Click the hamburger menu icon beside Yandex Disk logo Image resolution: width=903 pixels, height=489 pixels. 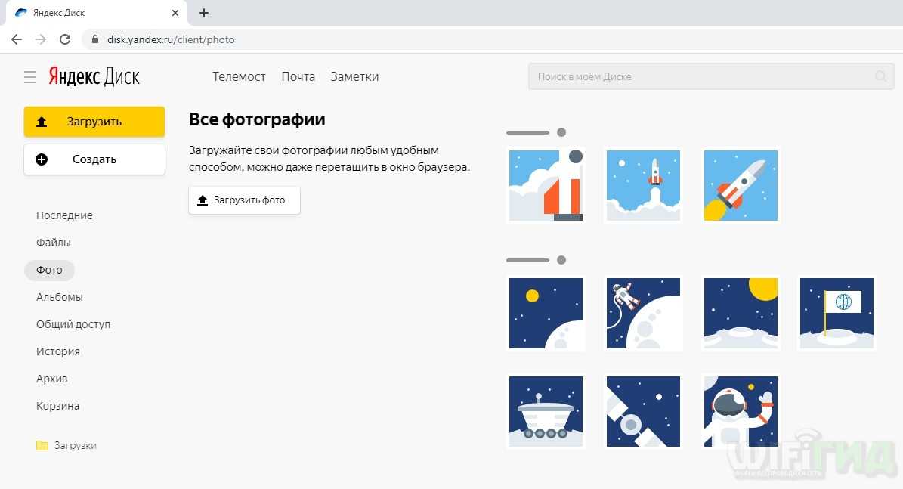click(x=30, y=77)
